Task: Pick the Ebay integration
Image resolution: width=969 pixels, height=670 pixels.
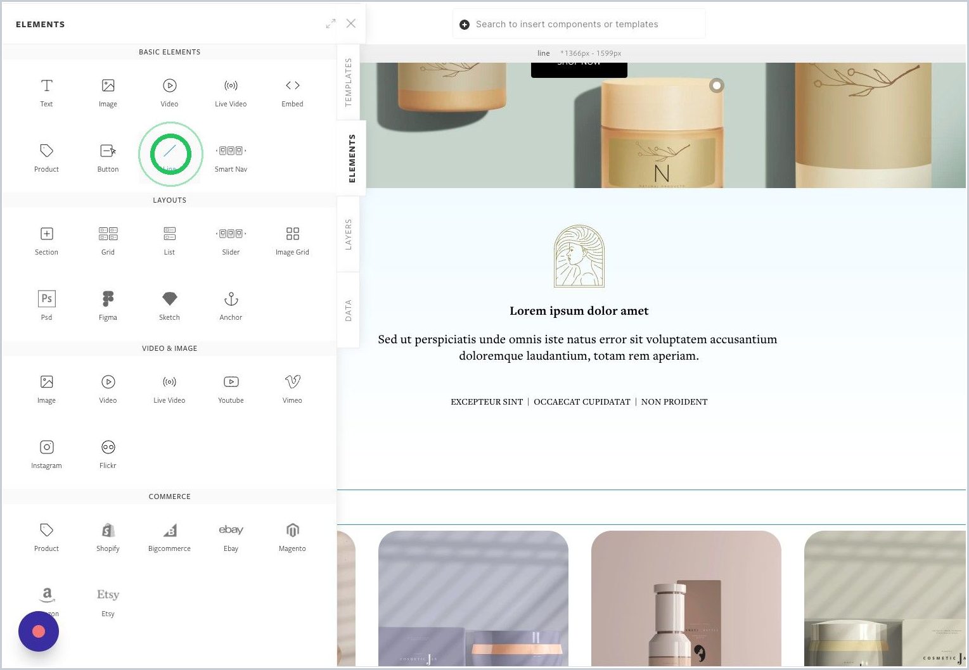Action: coord(231,537)
